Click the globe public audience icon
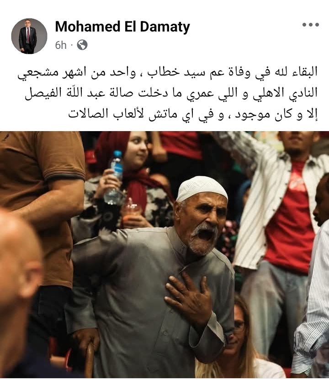 click(x=82, y=45)
